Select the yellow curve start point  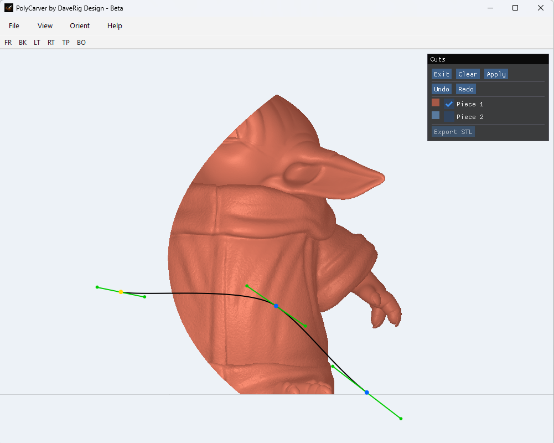121,292
